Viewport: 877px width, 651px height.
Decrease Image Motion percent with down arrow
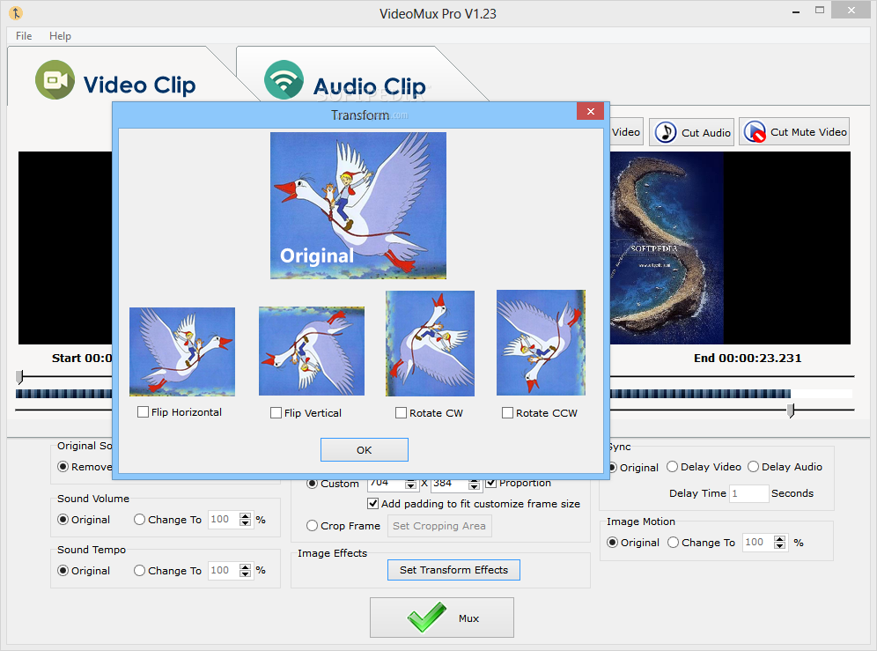tap(779, 546)
